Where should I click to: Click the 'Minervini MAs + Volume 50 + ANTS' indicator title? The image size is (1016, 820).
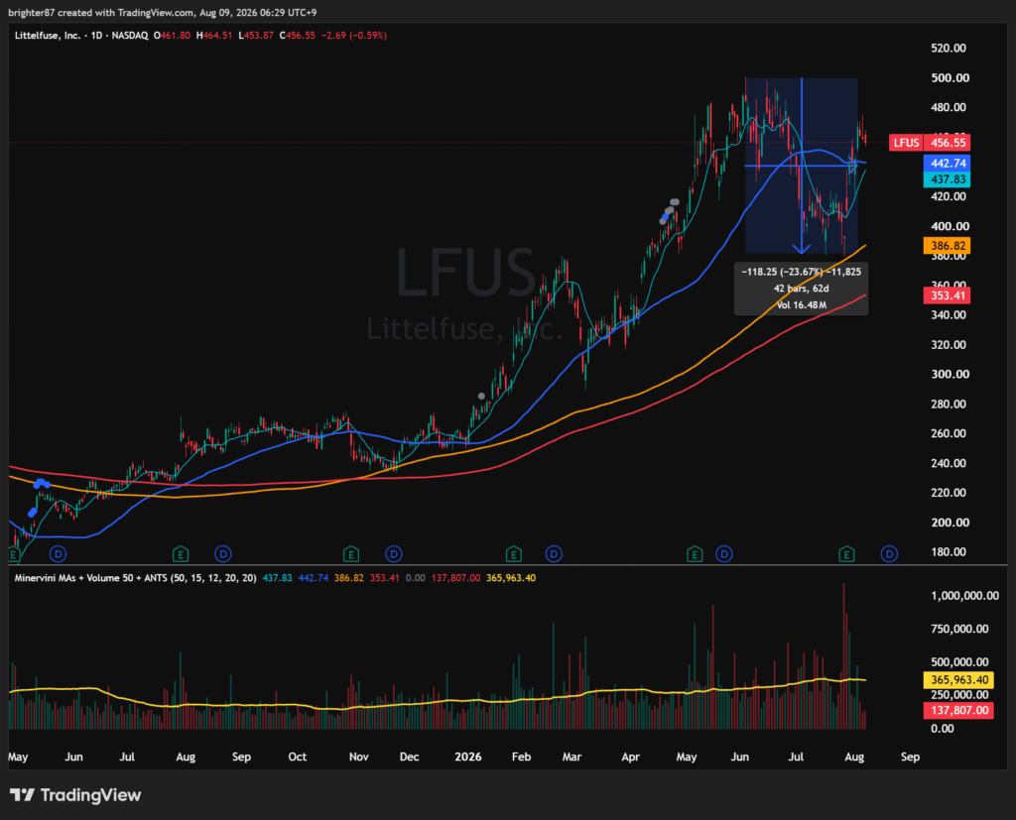[x=90, y=578]
